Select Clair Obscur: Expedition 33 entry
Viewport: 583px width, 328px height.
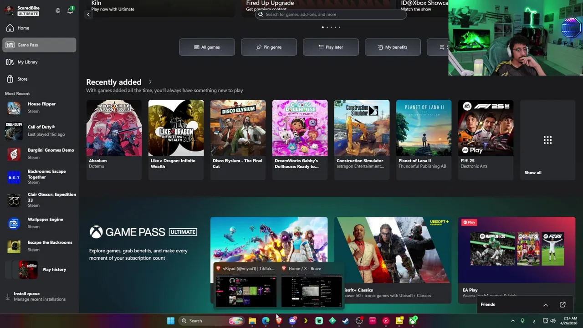pos(39,200)
